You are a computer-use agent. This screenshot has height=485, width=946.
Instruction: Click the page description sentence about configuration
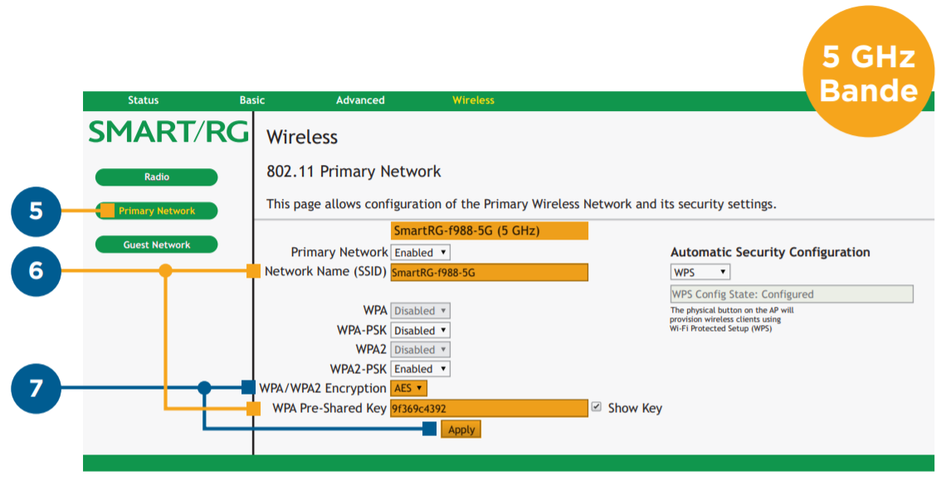521,204
